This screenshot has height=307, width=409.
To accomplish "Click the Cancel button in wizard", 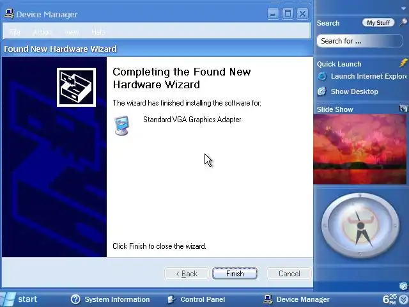I will (289, 273).
